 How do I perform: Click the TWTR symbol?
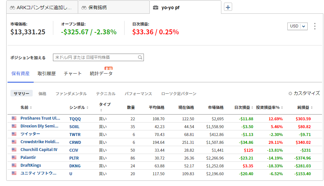tap(75, 135)
